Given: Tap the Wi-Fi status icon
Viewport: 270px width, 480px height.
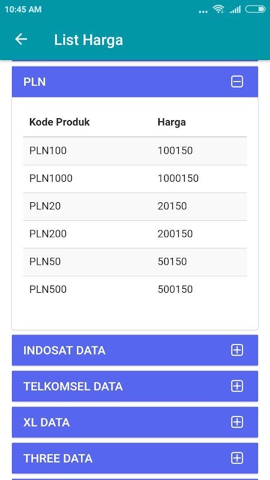Looking at the screenshot, I should (218, 9).
